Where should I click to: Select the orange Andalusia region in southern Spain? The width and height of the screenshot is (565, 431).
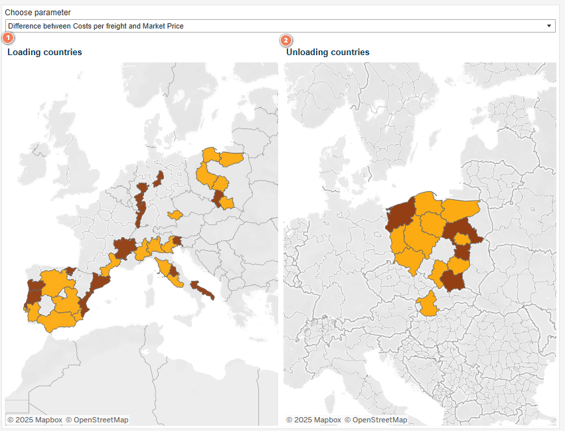pos(58,320)
